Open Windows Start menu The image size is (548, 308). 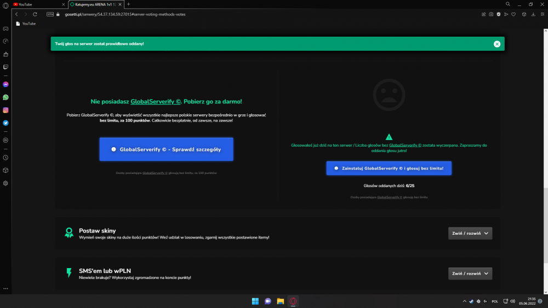[255, 301]
